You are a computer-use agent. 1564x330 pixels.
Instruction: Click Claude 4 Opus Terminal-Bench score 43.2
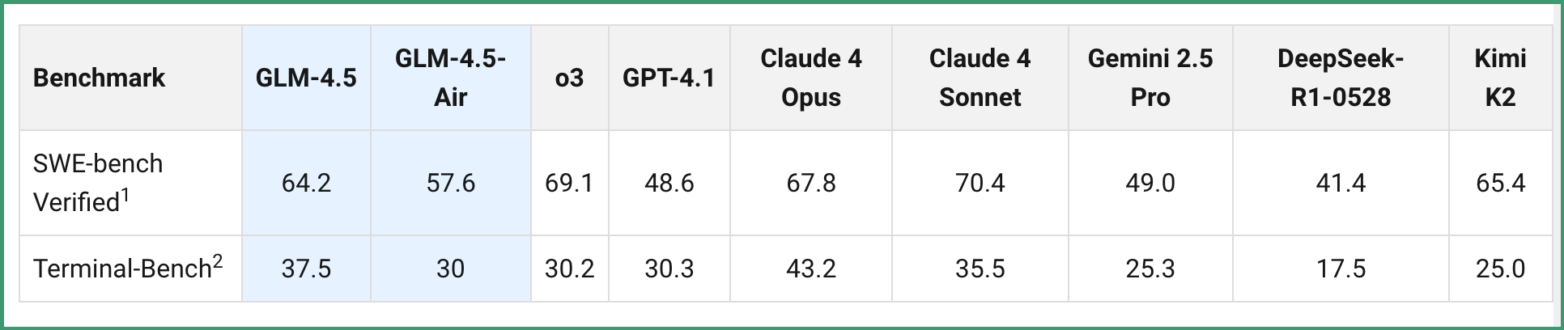811,269
